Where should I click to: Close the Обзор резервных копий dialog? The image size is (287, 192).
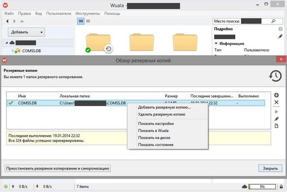click(281, 59)
